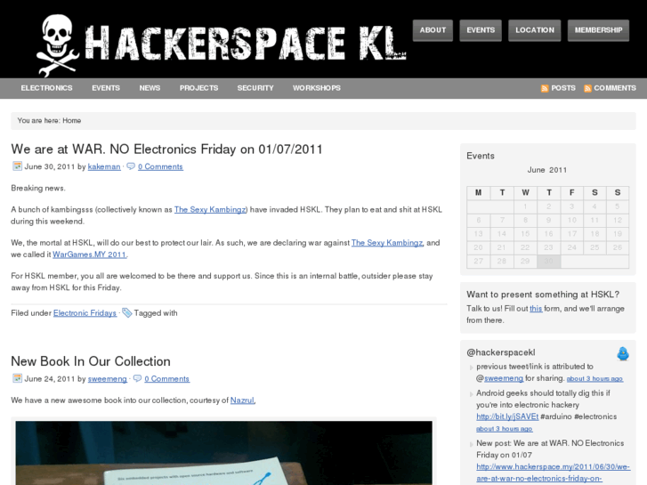Click the Twitter bird icon
The image size is (647, 485).
coord(623,354)
